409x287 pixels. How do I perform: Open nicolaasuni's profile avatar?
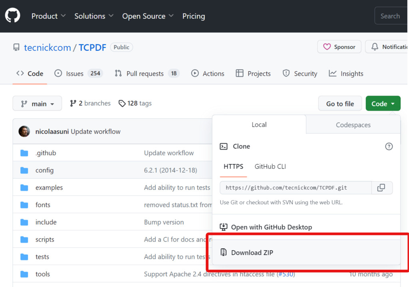[x=24, y=132]
